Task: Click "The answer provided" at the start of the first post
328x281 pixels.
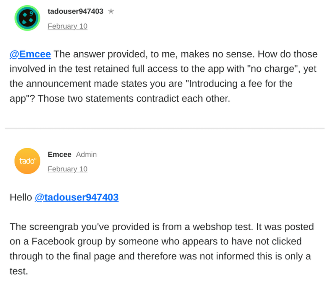Action: coord(99,54)
